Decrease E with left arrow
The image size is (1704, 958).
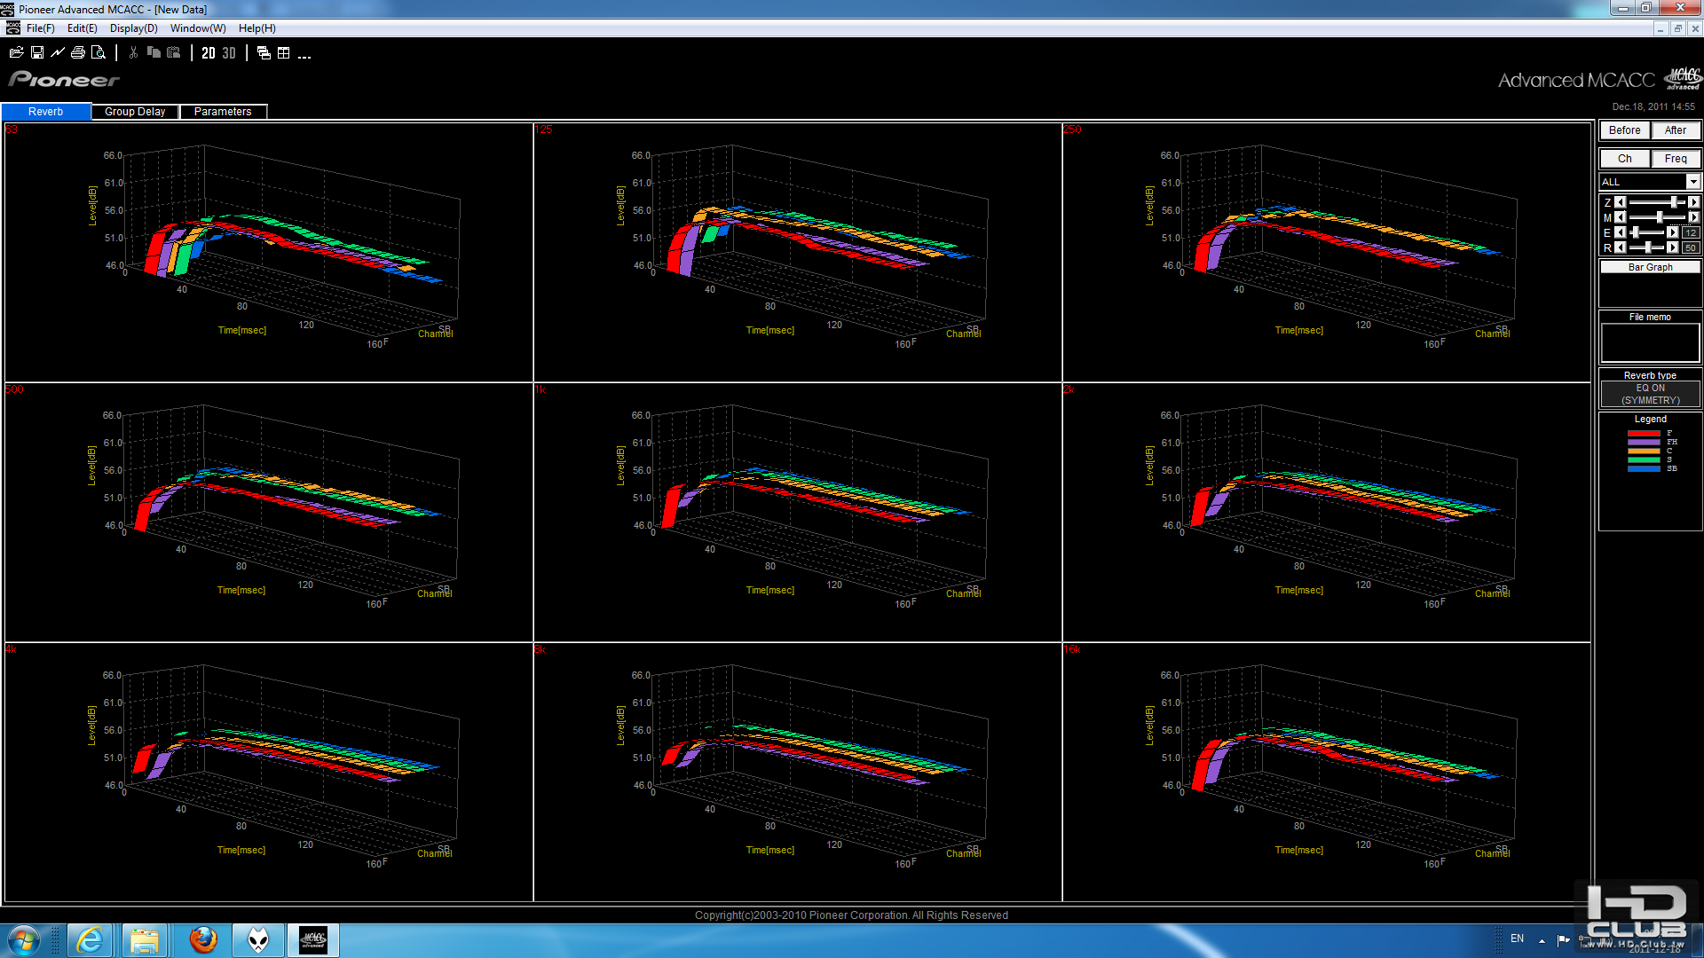tap(1621, 232)
